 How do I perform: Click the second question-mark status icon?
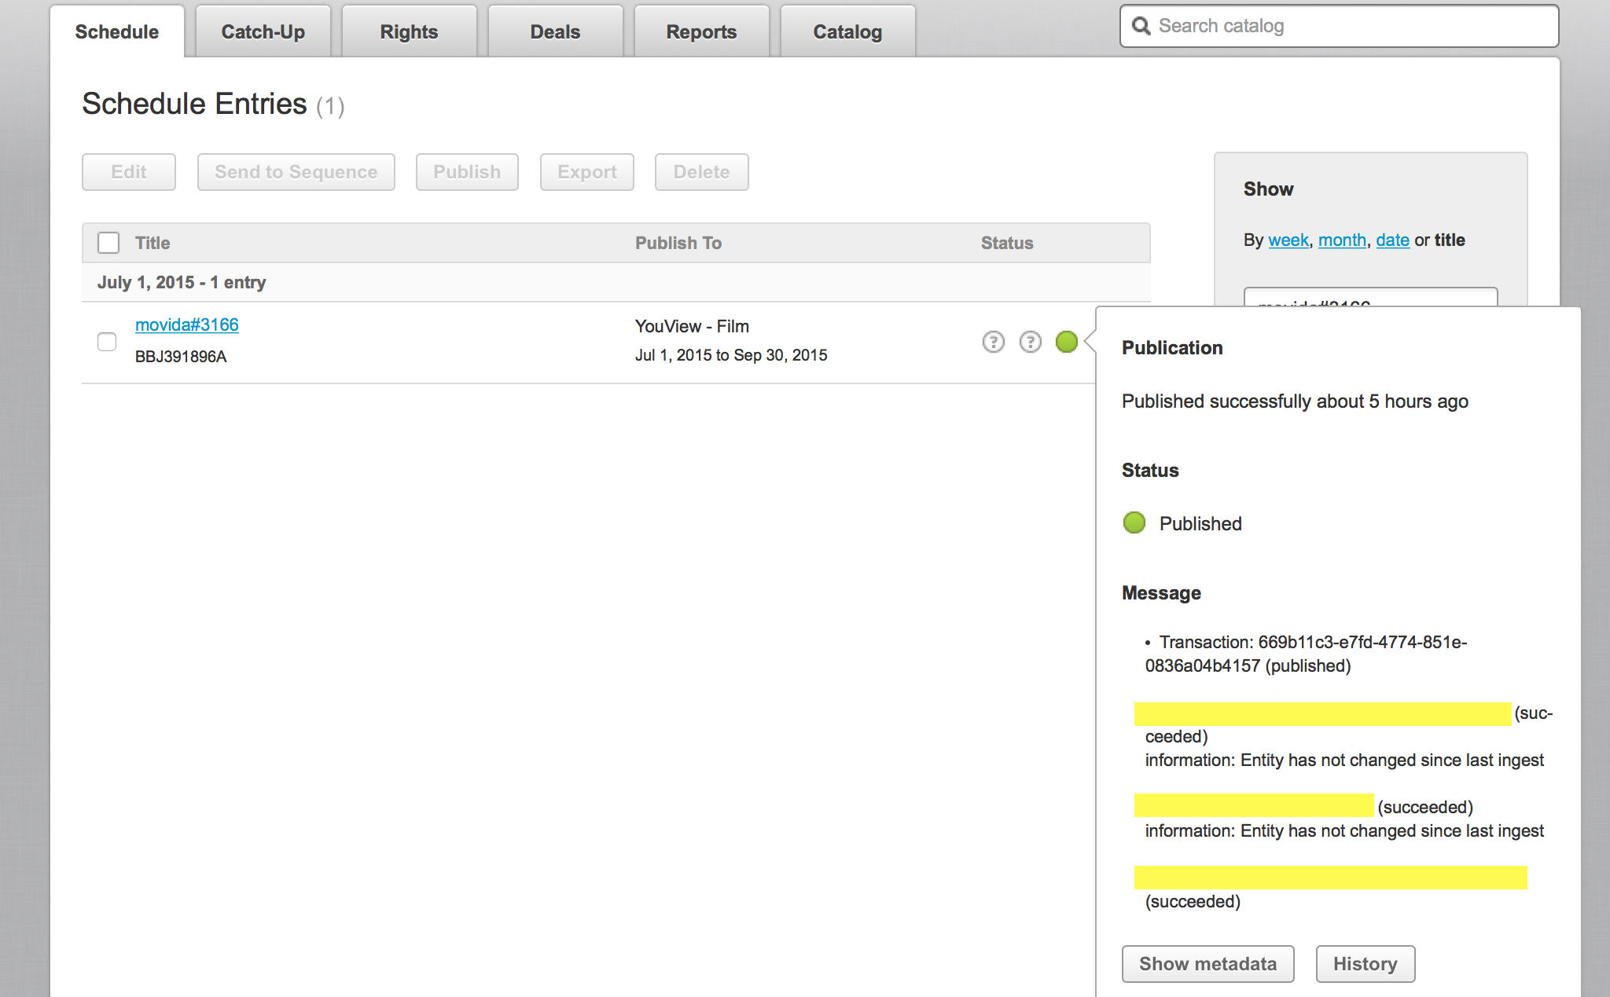1030,342
